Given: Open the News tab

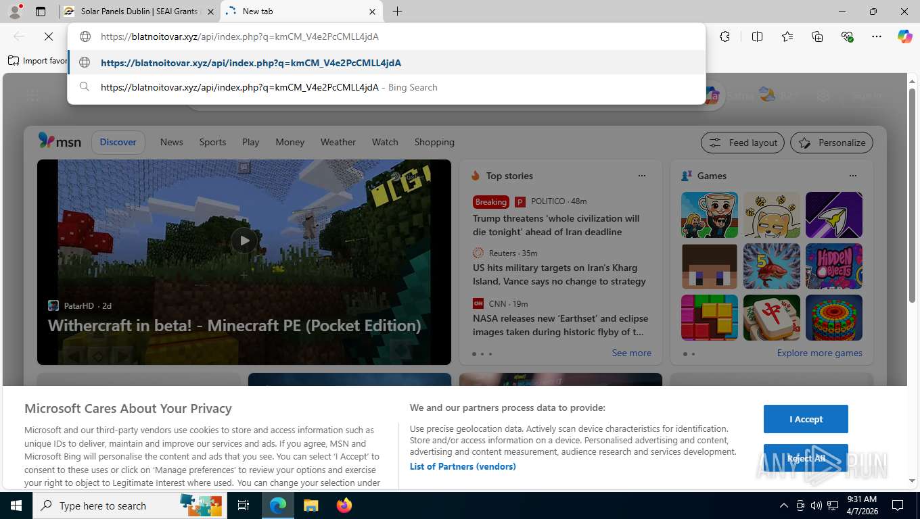Looking at the screenshot, I should click(x=172, y=142).
